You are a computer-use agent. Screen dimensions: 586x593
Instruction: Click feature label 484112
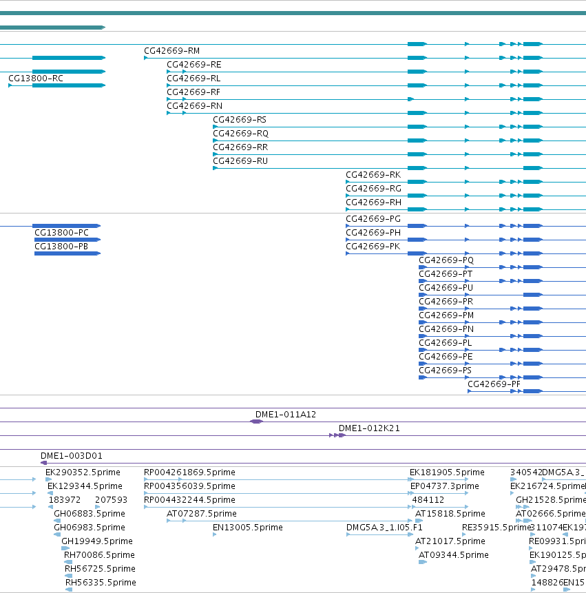(428, 500)
